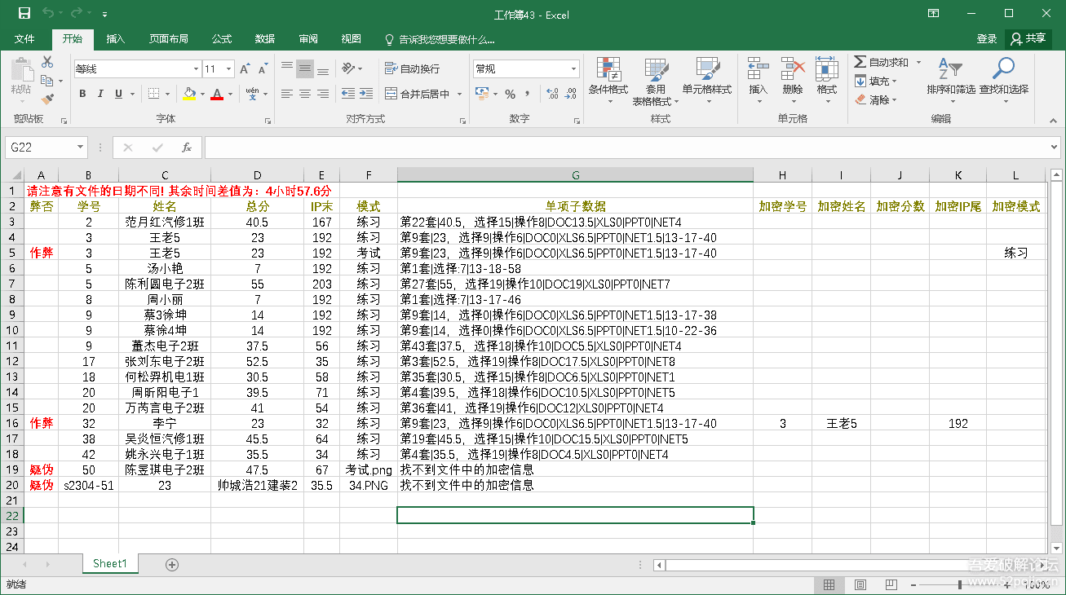The height and width of the screenshot is (595, 1066).
Task: Toggle bold formatting
Action: (x=82, y=95)
